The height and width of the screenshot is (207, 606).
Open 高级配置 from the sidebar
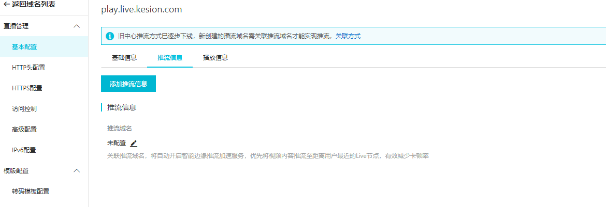(24, 130)
